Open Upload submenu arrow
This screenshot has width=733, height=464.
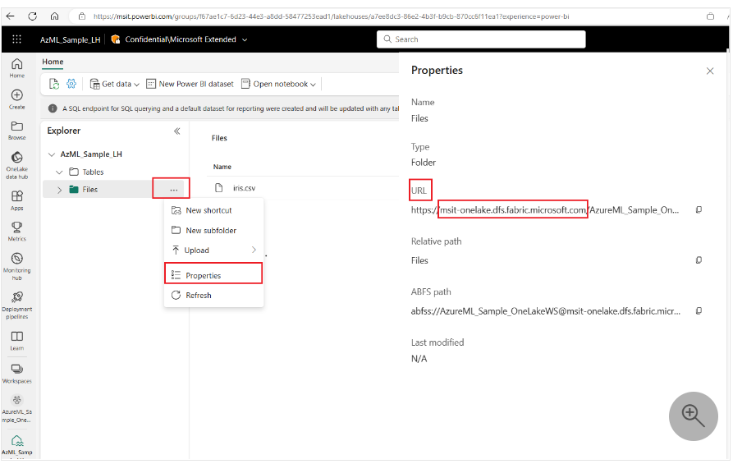(254, 250)
